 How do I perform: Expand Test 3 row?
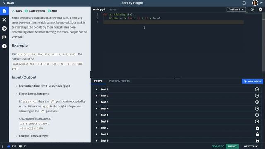[x=177, y=102]
